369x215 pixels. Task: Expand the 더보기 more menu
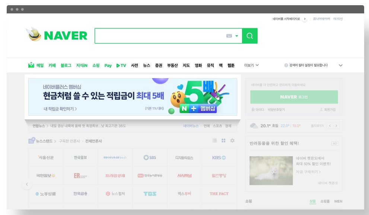click(x=251, y=65)
